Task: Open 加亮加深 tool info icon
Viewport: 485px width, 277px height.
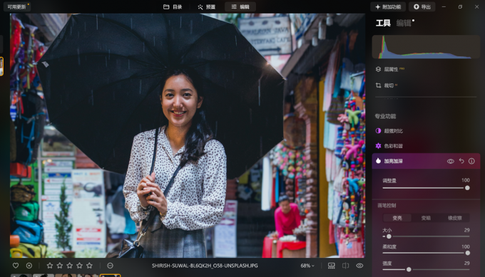Action: tap(471, 161)
